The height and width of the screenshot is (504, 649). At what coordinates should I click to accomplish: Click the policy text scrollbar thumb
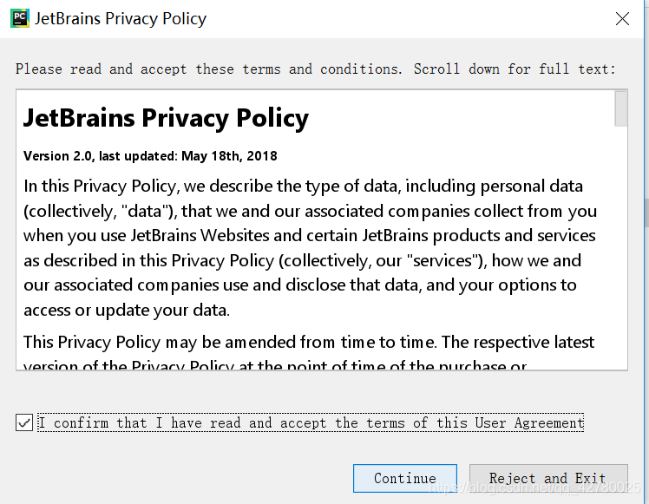click(620, 108)
